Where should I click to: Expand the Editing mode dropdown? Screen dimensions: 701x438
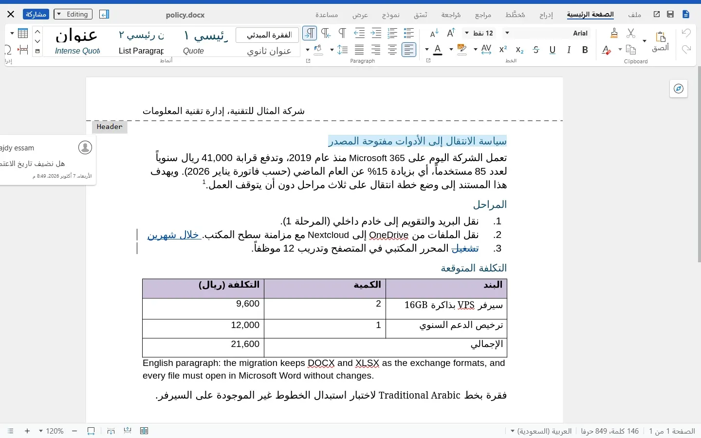pyautogui.click(x=73, y=15)
